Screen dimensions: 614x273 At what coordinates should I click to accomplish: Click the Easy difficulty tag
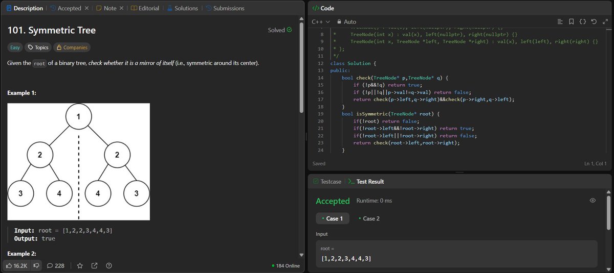[15, 47]
